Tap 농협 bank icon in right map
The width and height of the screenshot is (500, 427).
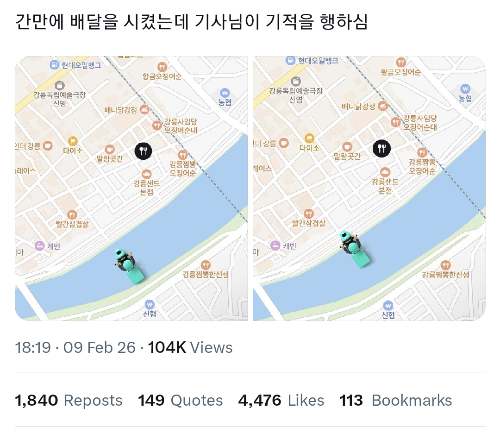465,88
